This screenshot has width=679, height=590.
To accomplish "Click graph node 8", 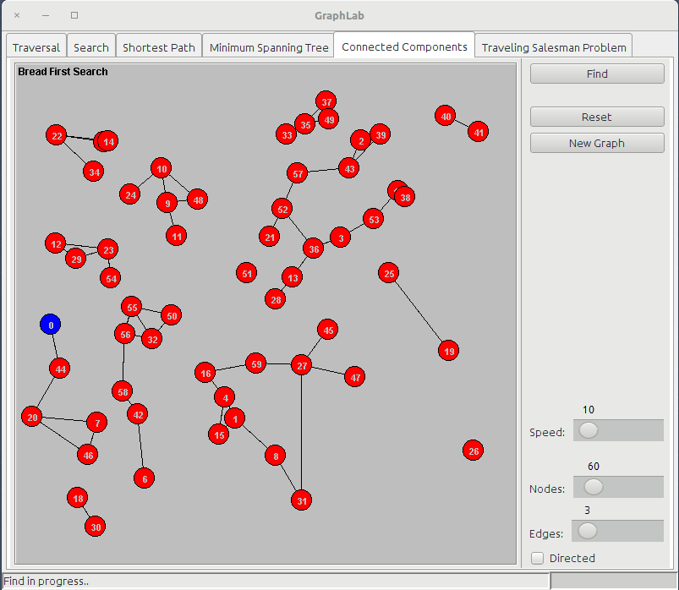I will [x=276, y=456].
